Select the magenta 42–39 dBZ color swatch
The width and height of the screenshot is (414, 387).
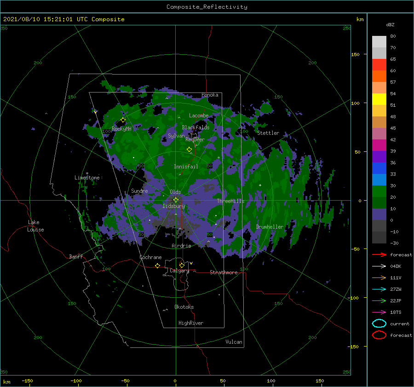(379, 145)
